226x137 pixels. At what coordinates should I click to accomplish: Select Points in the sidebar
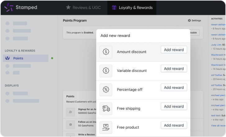[x=26, y=58]
